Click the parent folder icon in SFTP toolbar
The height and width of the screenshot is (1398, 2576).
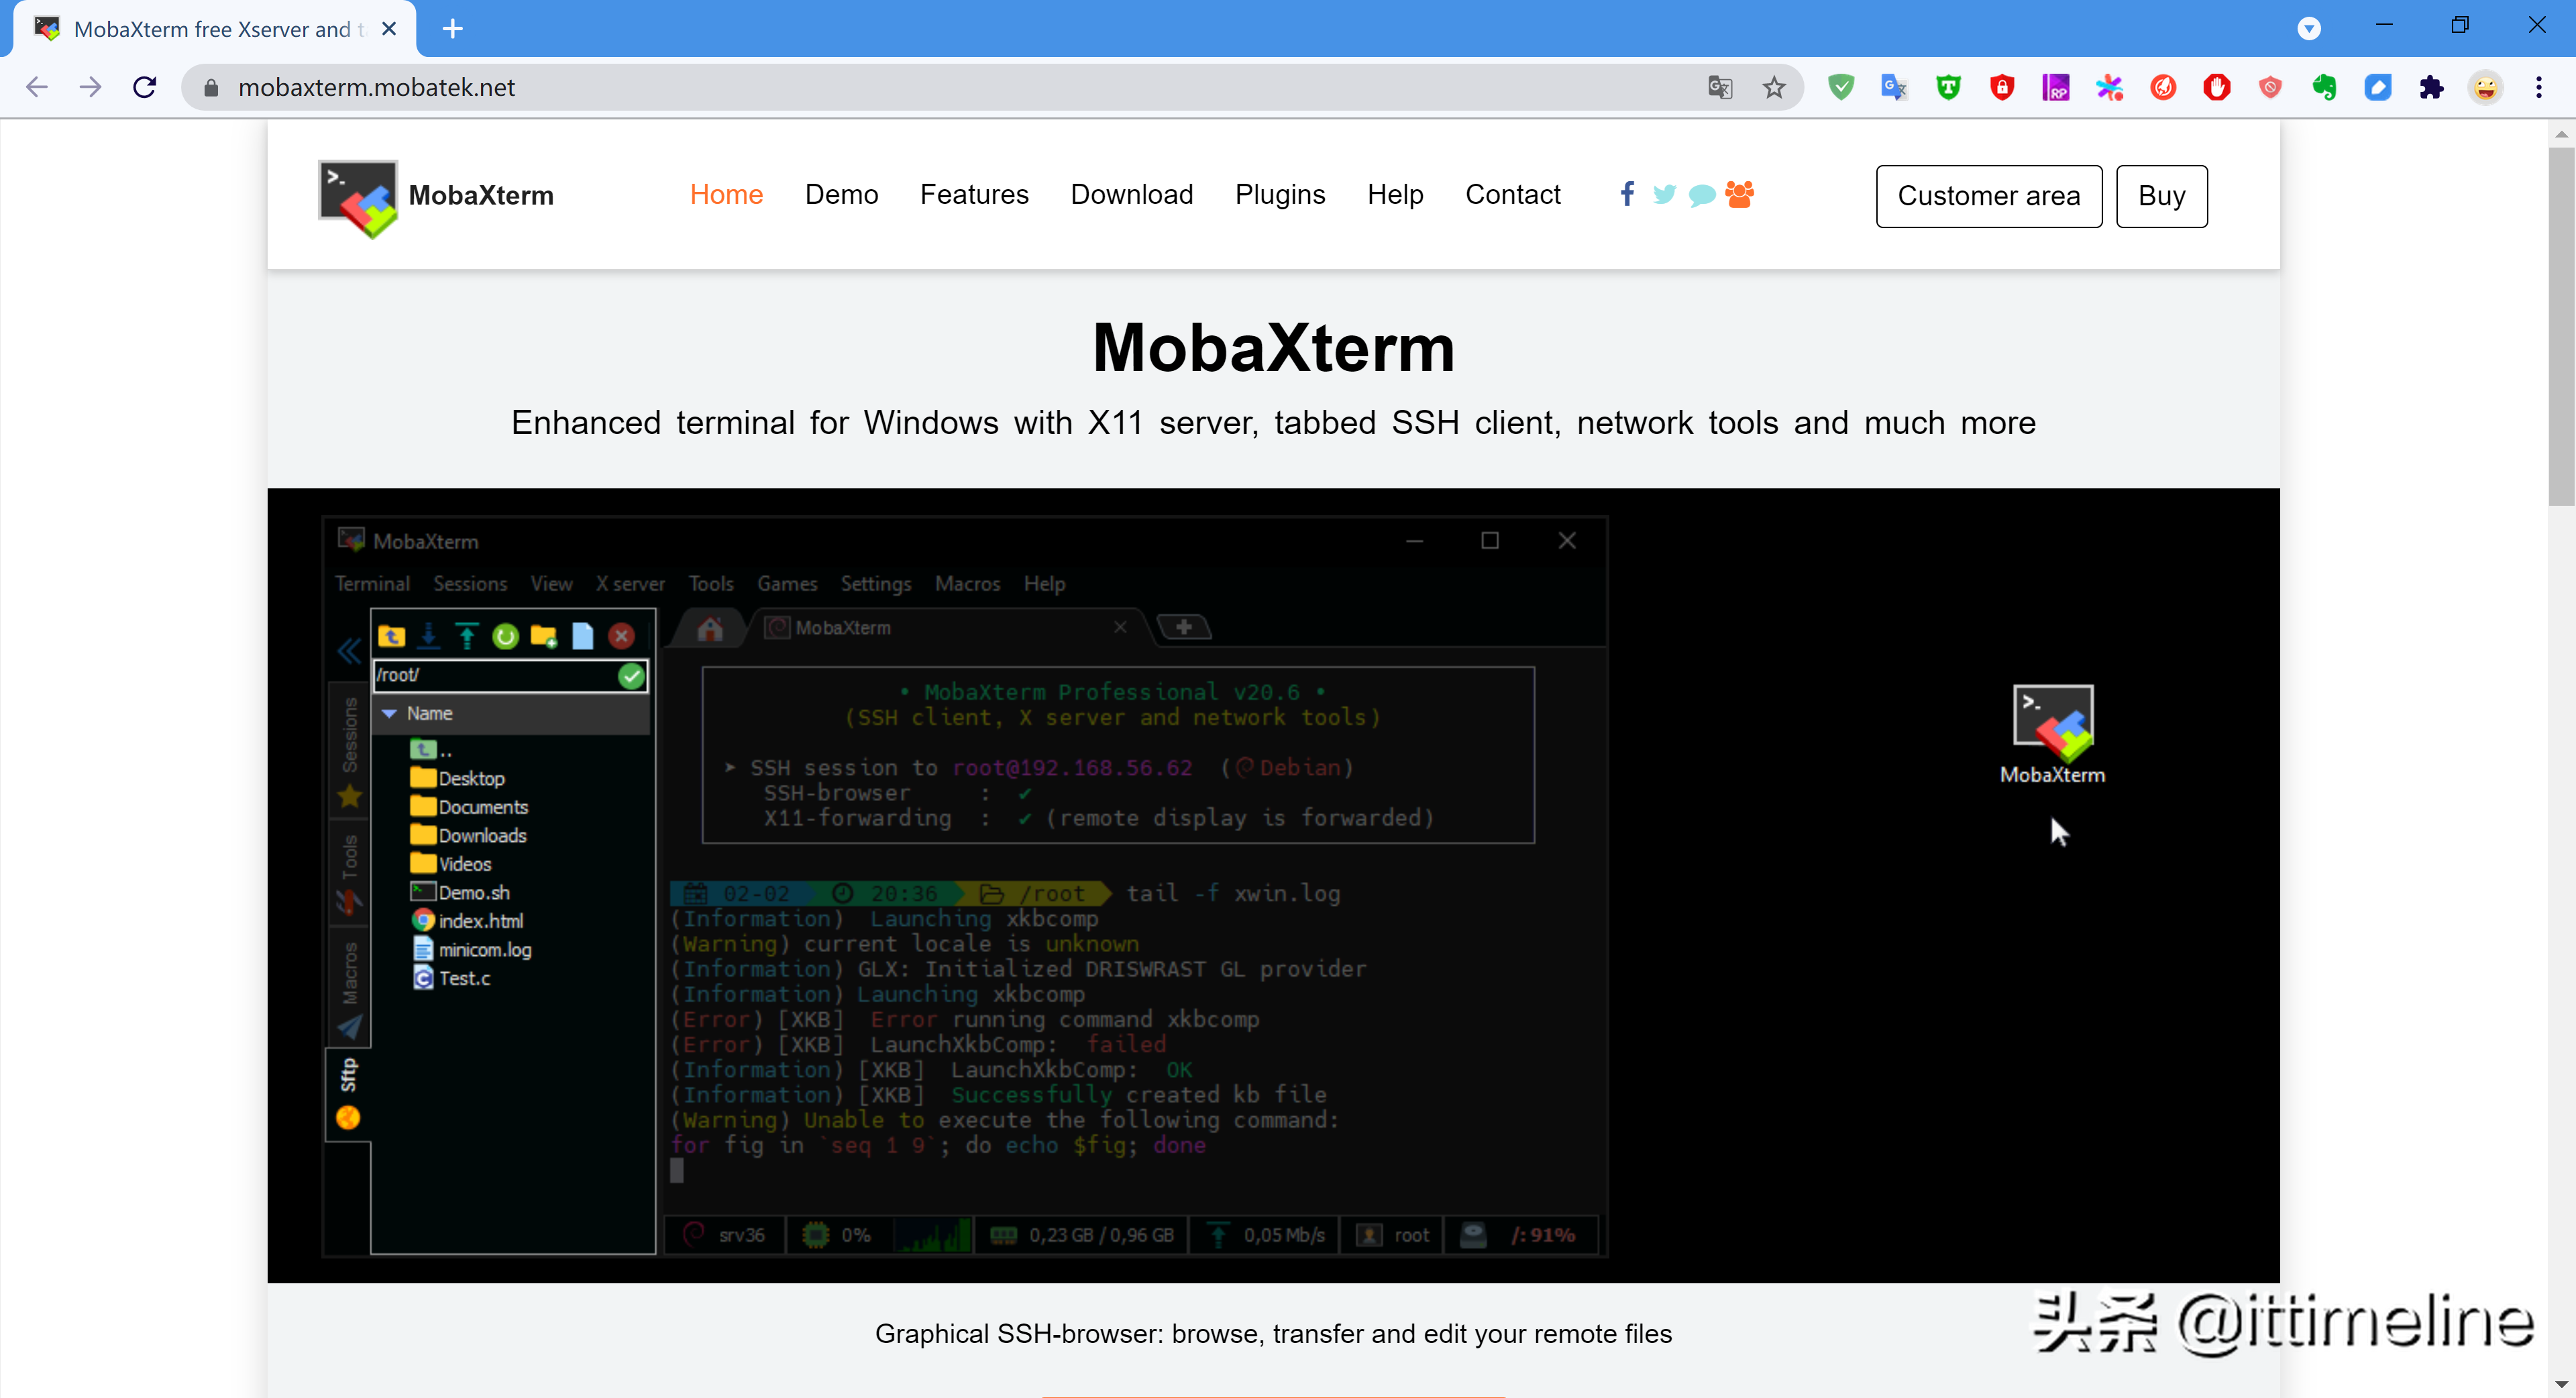point(391,636)
